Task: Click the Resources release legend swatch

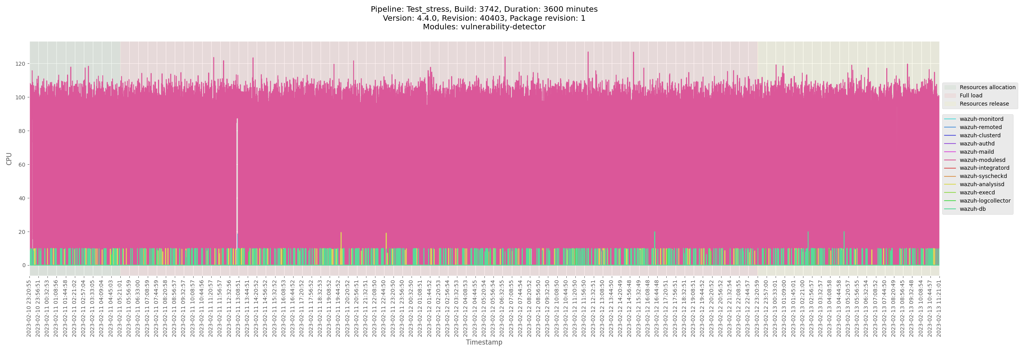Action: pyautogui.click(x=950, y=104)
